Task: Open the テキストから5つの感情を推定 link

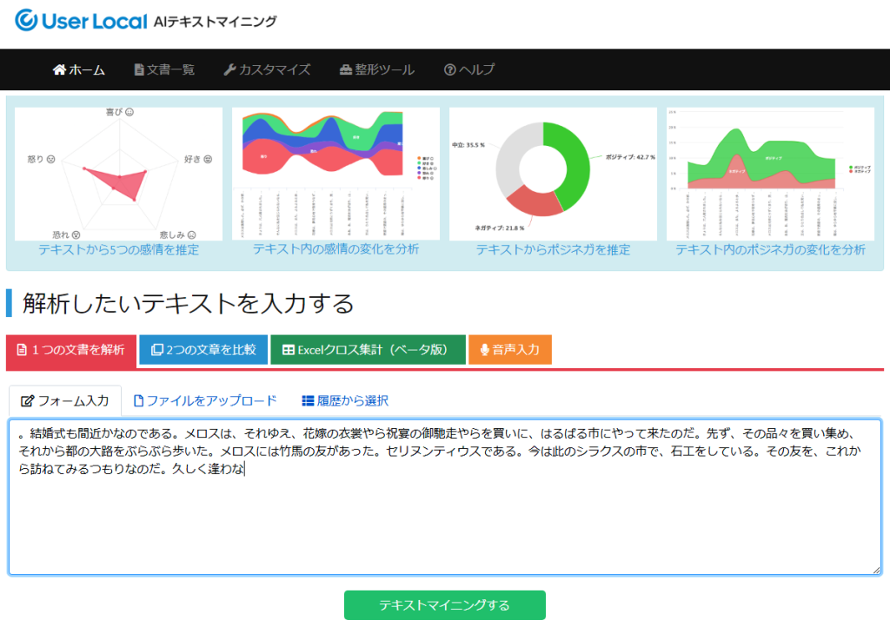Action: coord(118,250)
